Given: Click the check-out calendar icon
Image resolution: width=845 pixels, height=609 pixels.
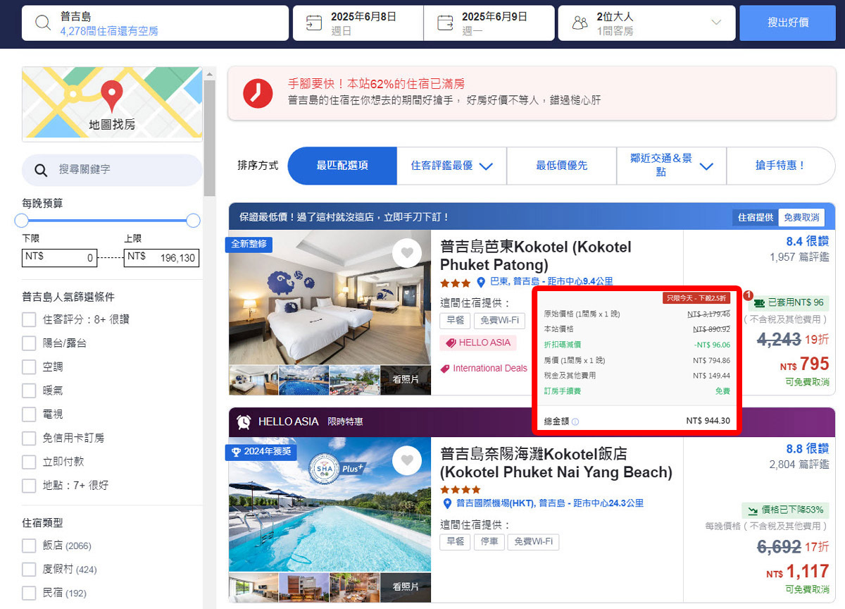Looking at the screenshot, I should coord(445,23).
